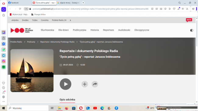The height and width of the screenshot is (111, 198).
Task: Click taskbar search box Wyszukaj
Action: [x=28, y=108]
